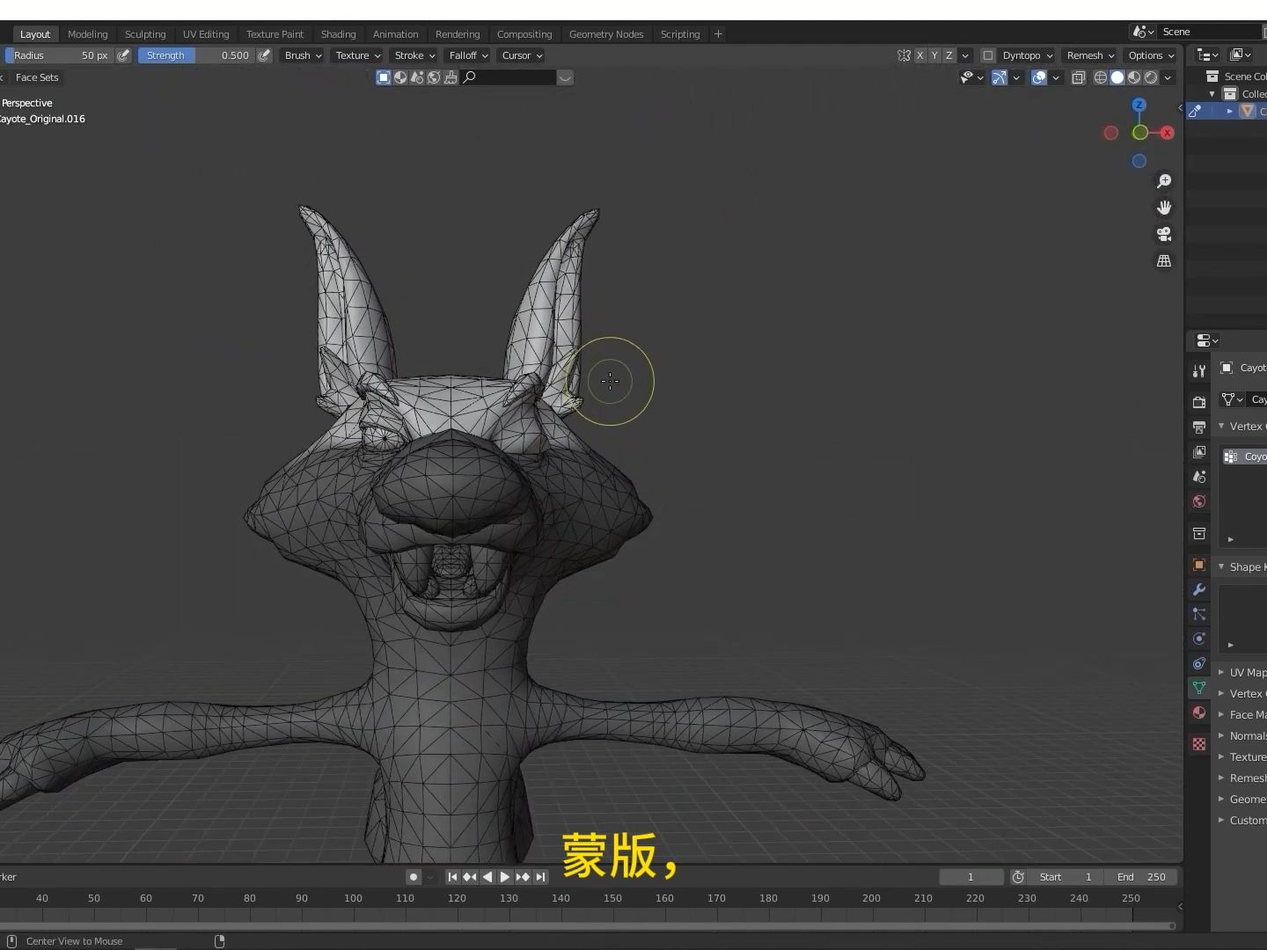The image size is (1267, 950).
Task: Jump to the first frame
Action: click(452, 877)
